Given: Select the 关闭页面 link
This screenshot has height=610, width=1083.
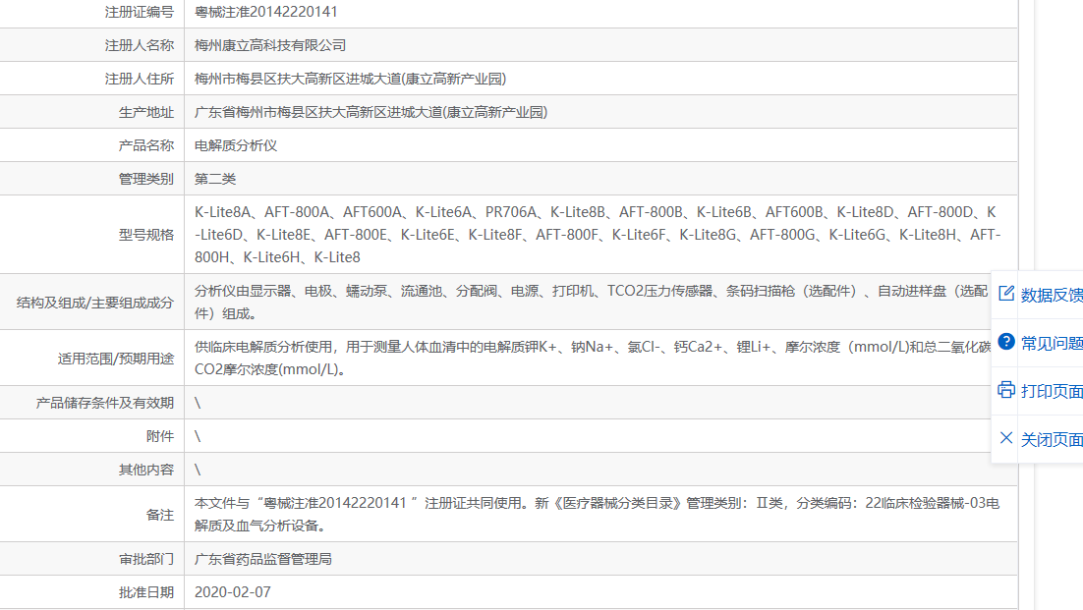Looking at the screenshot, I should 1052,439.
